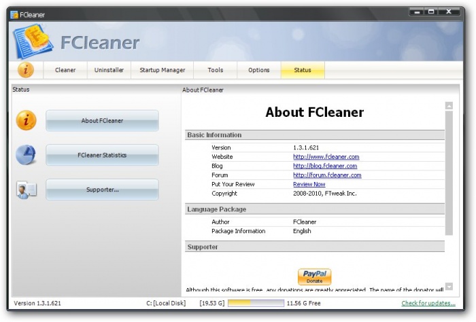Open the http://forum.fcleaner.com link
This screenshot has height=322, width=476.
pos(327,175)
